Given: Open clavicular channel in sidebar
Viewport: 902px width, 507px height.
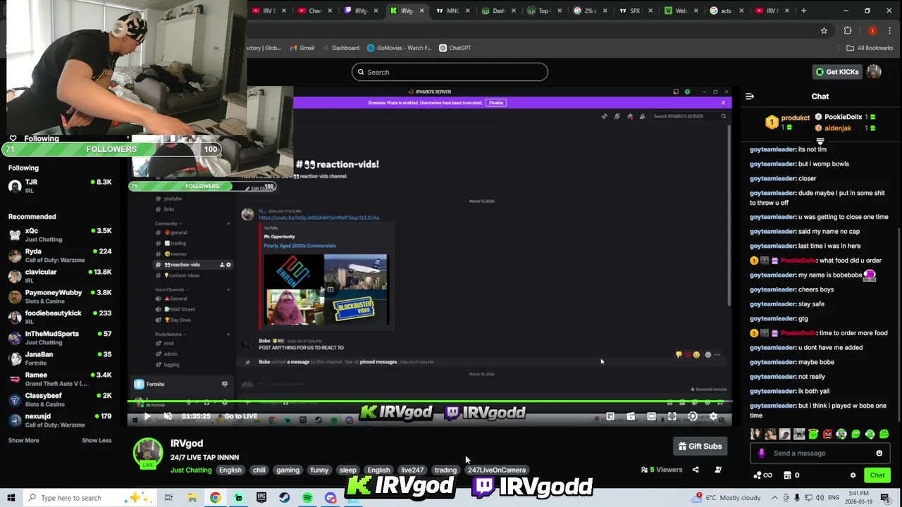Looking at the screenshot, I should tap(60, 276).
